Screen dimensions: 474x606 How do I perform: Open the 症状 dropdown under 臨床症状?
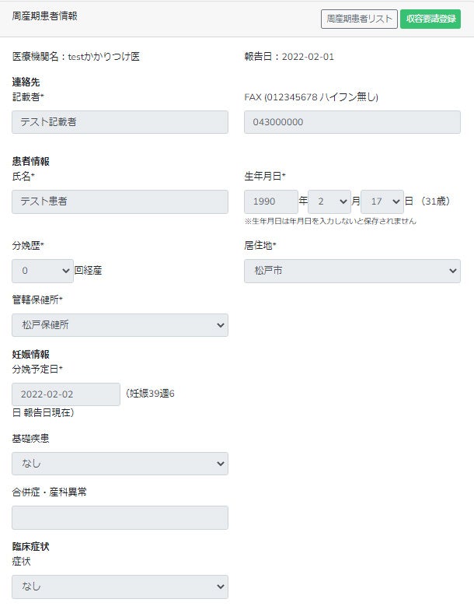[120, 587]
